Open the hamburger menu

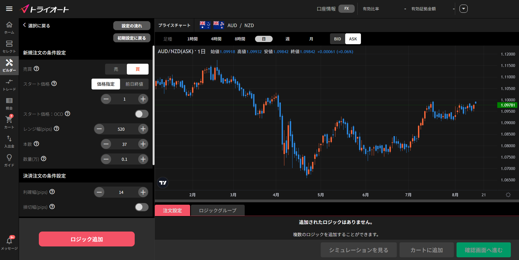9,9
